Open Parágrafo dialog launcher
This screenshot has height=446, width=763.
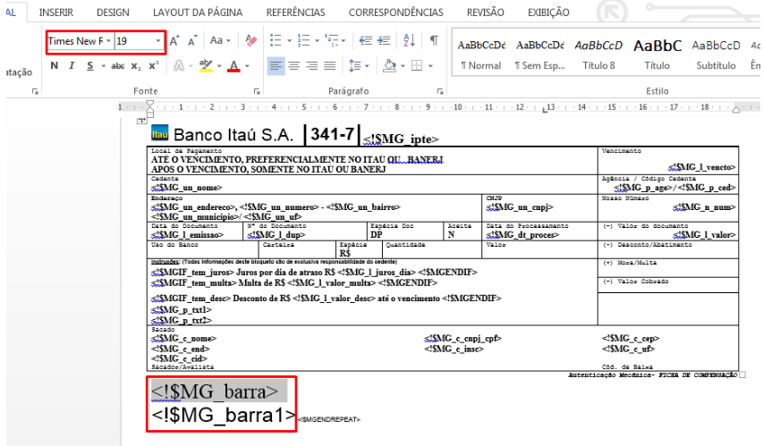[440, 91]
